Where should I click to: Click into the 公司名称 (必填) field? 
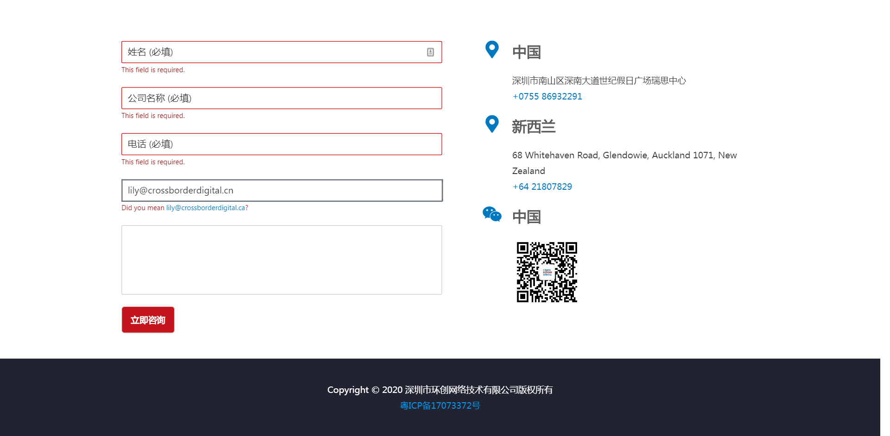281,98
